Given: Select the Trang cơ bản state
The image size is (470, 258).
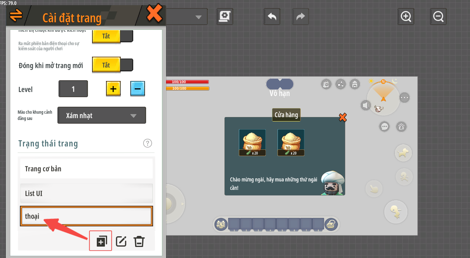Looking at the screenshot, I should click(86, 169).
